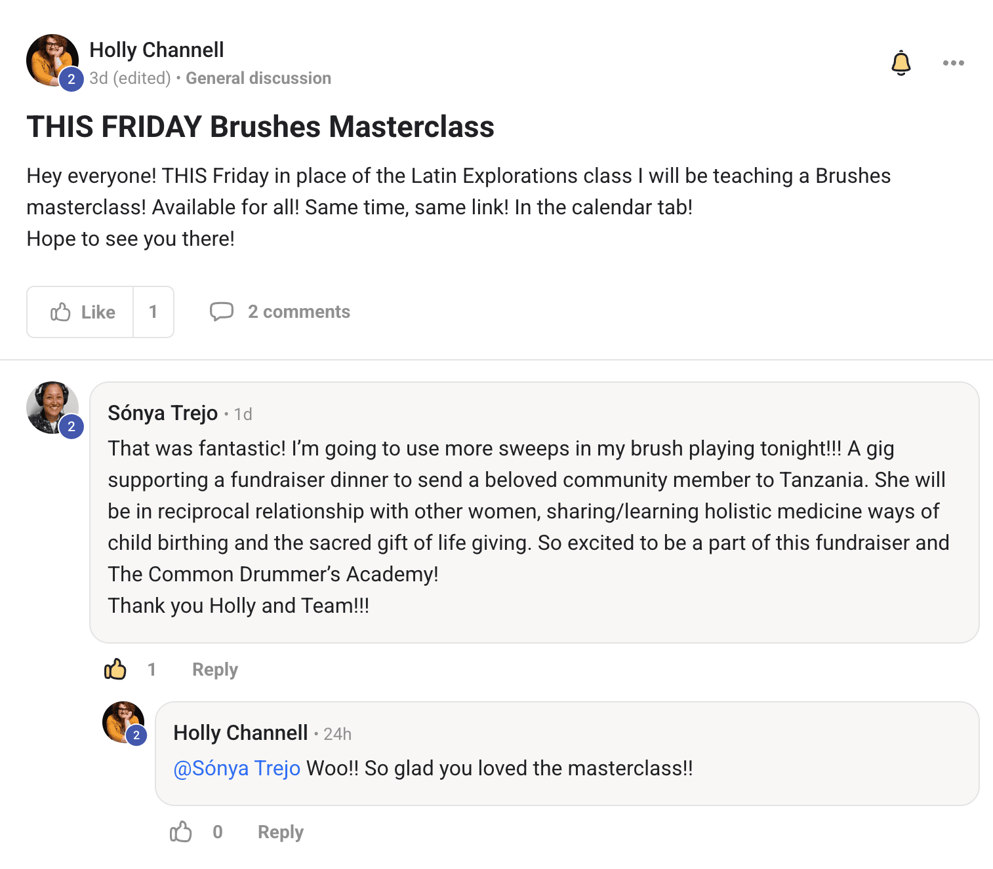
Task: Click the notification bell icon
Action: click(901, 63)
